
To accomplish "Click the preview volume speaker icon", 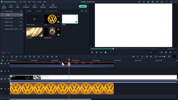I will [x=170, y=52].
